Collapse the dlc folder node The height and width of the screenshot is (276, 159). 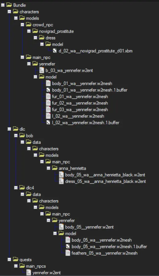point(9,129)
